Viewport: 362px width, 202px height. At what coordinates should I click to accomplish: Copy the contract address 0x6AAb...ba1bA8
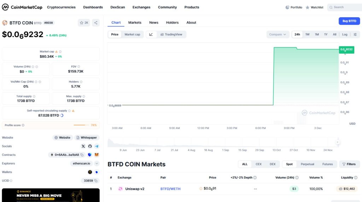(x=82, y=155)
